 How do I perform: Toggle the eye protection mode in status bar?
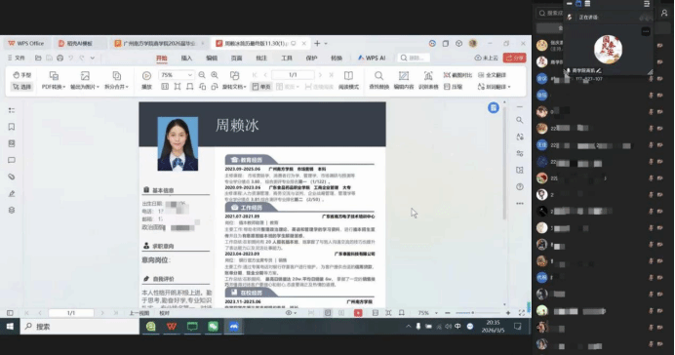pos(291,313)
